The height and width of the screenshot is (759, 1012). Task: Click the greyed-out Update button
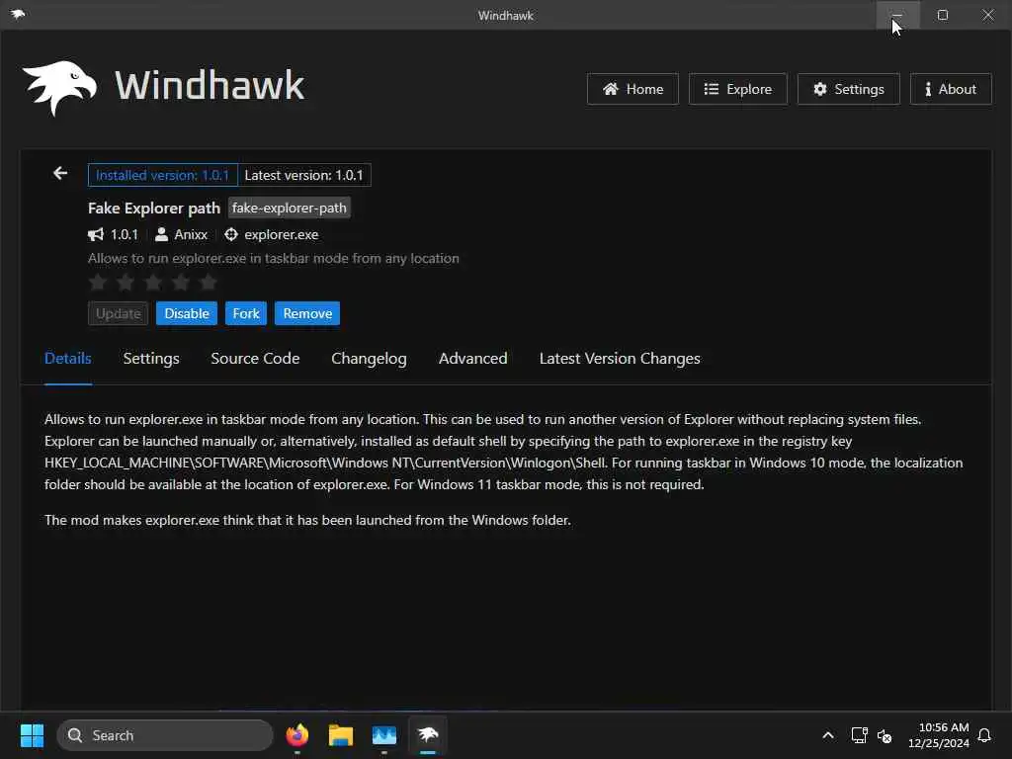click(x=119, y=313)
